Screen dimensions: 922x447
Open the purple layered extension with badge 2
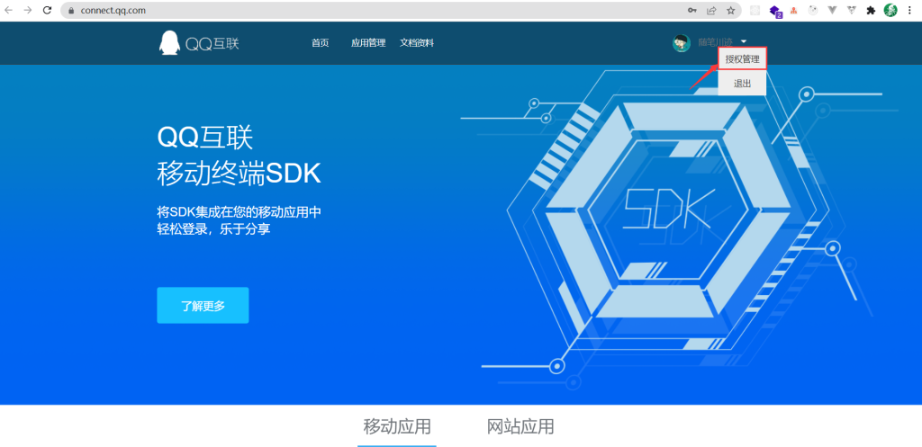pos(775,11)
